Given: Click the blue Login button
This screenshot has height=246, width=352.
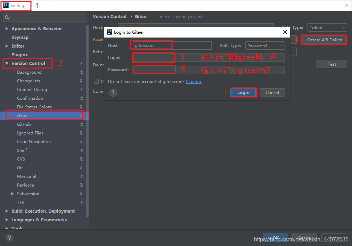Looking at the screenshot, I should pyautogui.click(x=244, y=92).
